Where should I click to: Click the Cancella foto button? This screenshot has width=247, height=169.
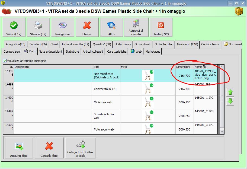tap(49, 148)
